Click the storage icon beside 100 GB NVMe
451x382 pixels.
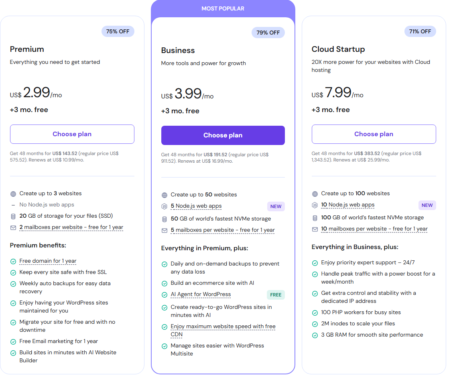point(315,217)
